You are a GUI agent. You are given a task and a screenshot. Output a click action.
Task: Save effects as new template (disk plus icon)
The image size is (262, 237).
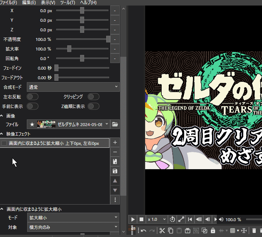coord(115,161)
